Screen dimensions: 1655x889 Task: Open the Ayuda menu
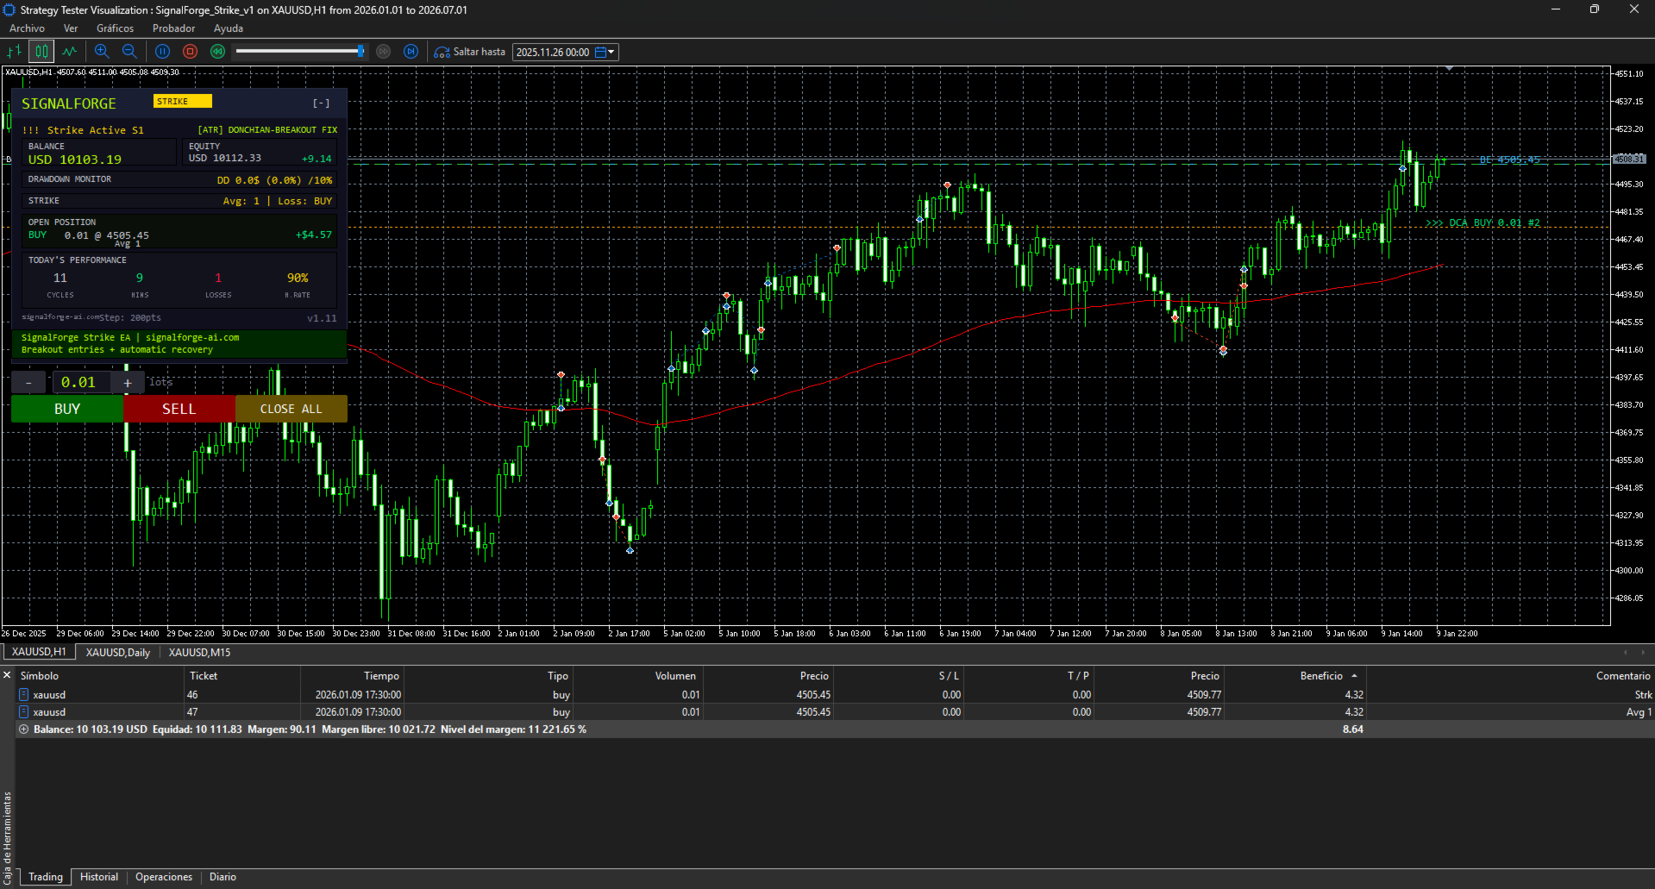pyautogui.click(x=229, y=28)
